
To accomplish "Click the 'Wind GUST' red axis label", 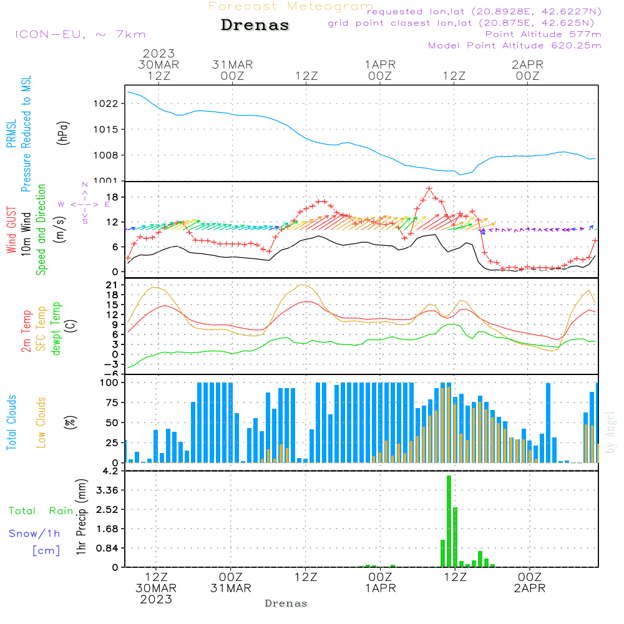I will pyautogui.click(x=12, y=223).
